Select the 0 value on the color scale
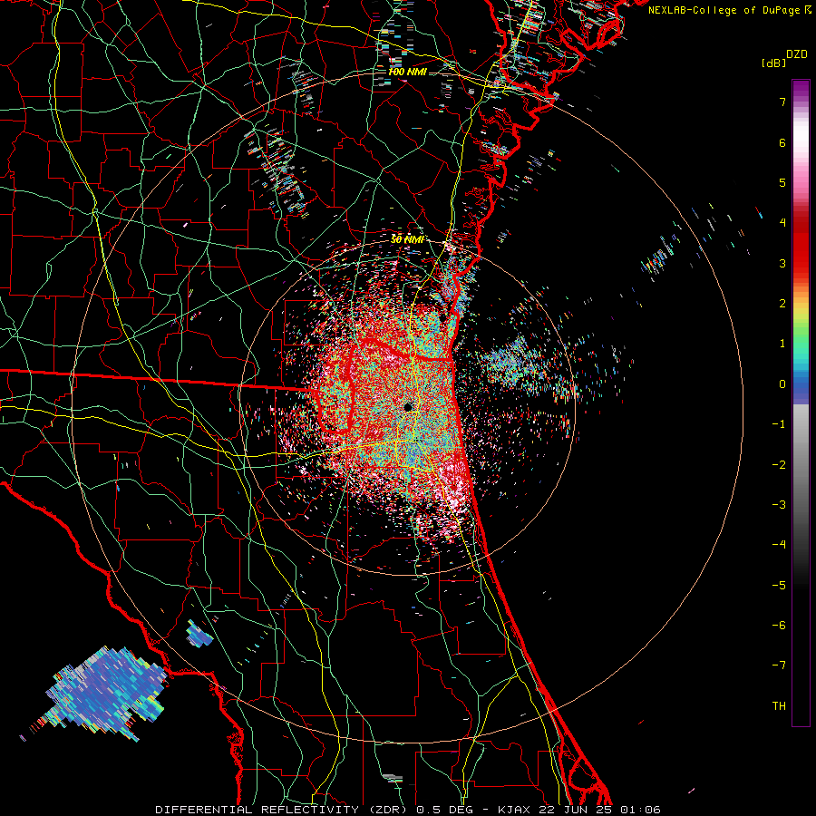Viewport: 816px width, 816px height. tap(782, 384)
